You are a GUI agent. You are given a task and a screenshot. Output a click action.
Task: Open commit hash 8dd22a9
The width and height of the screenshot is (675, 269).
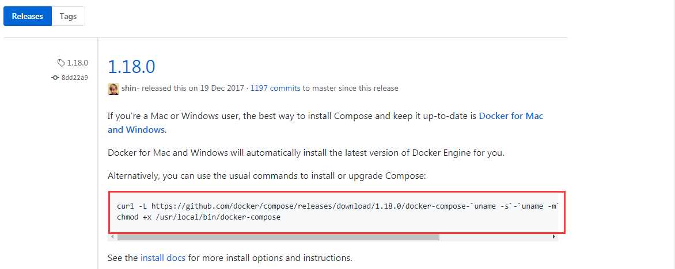click(74, 78)
